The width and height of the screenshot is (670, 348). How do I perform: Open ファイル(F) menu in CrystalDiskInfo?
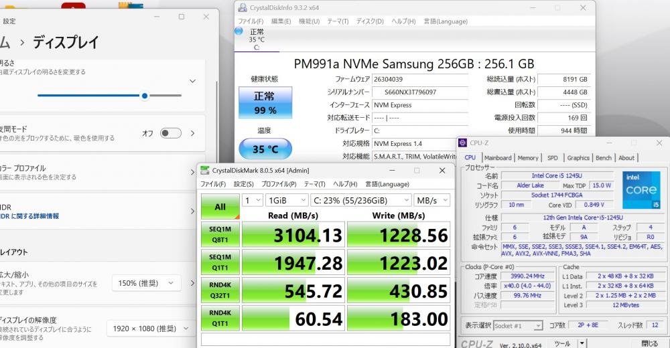[251, 21]
